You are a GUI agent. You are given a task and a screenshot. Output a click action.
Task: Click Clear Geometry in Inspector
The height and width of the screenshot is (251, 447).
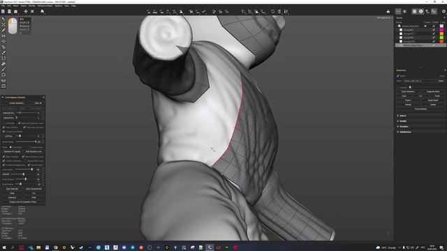pos(408,91)
